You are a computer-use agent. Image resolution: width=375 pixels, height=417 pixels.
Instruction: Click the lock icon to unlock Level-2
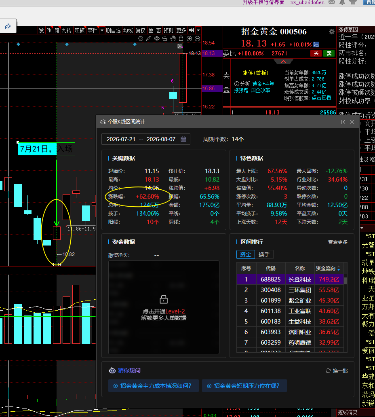click(x=163, y=299)
